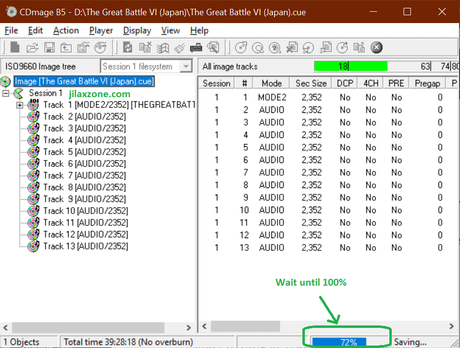
Task: Click the Mode column header
Action: tap(271, 83)
